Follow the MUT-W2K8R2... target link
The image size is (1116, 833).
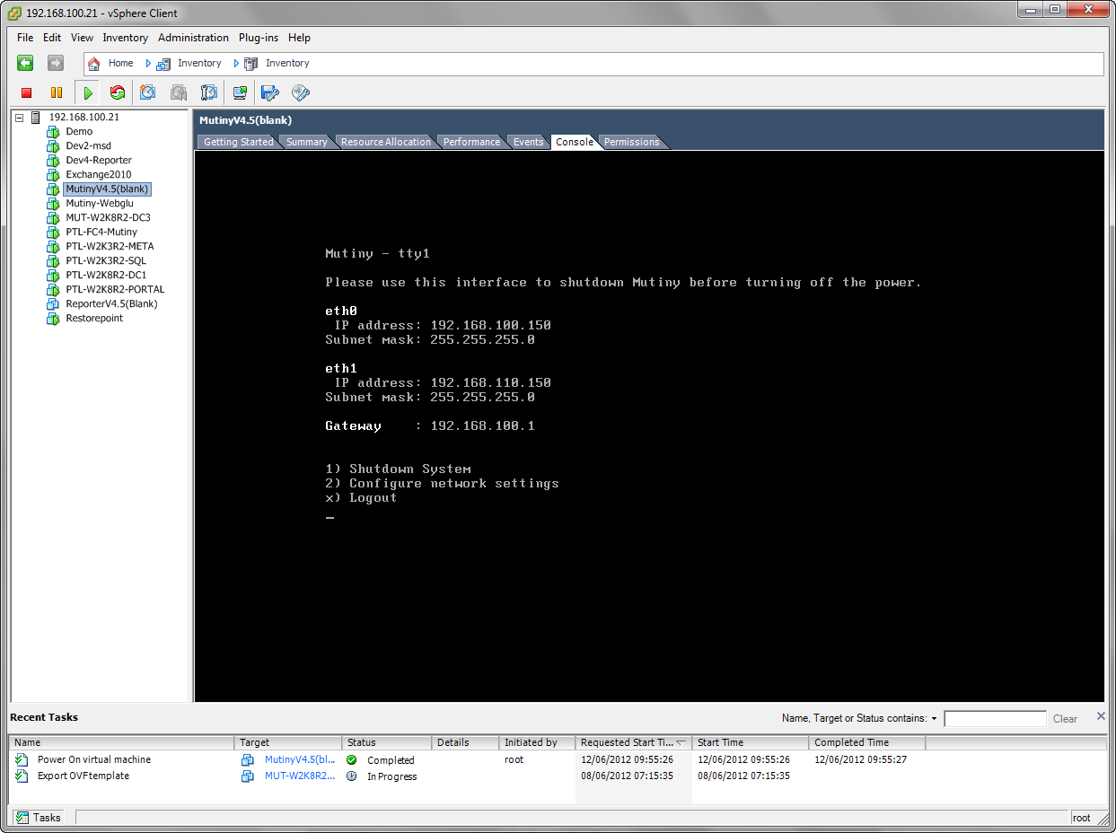click(x=300, y=776)
